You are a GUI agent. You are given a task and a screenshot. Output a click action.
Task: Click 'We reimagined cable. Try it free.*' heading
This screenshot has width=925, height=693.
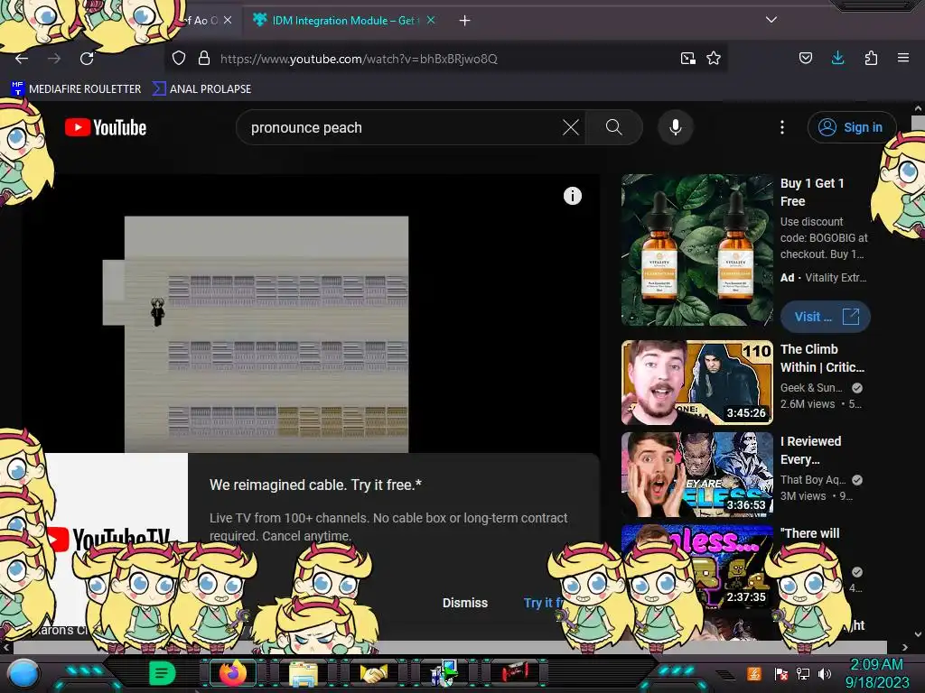pyautogui.click(x=315, y=485)
